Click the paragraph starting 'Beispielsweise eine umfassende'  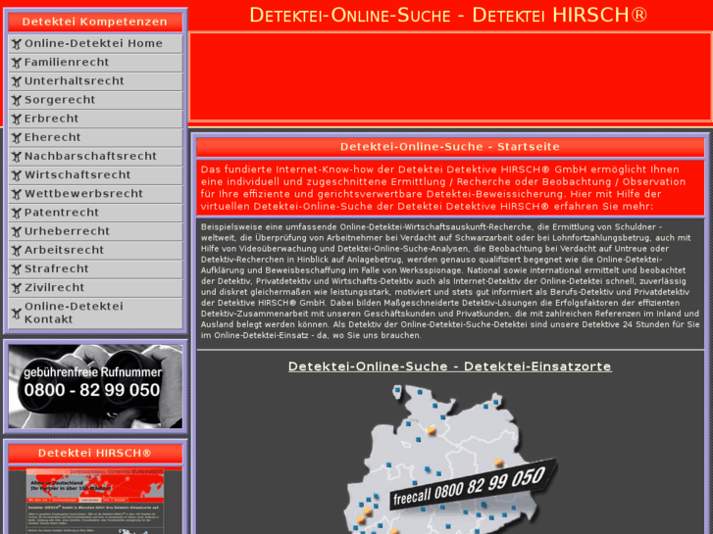coord(450,281)
